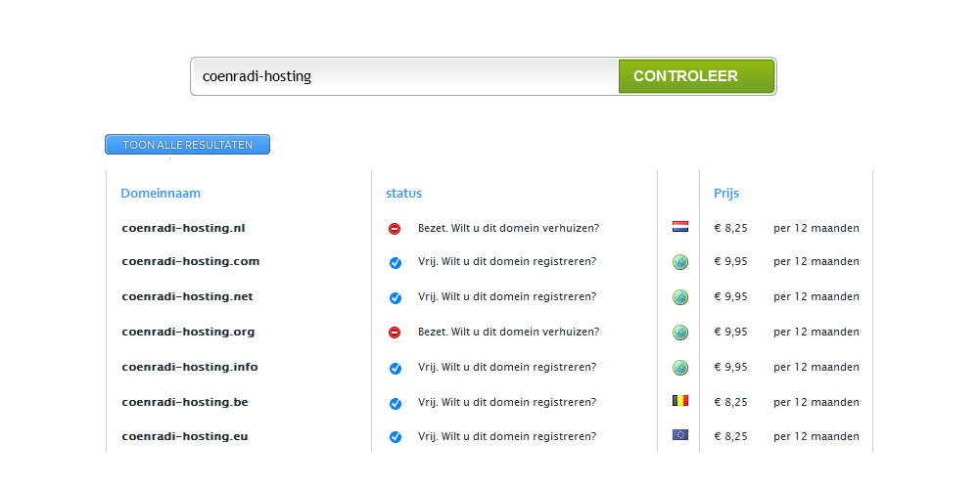The height and width of the screenshot is (489, 979).
Task: Click the globe icon in the .info row
Action: pyautogui.click(x=680, y=368)
